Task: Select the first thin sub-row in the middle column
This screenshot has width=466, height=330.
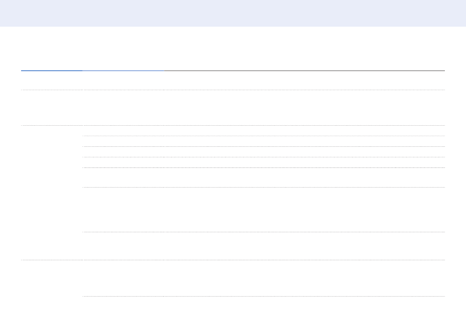Action: (x=123, y=131)
